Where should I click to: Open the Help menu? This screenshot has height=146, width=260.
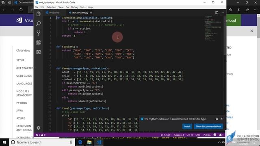[x=90, y=7]
